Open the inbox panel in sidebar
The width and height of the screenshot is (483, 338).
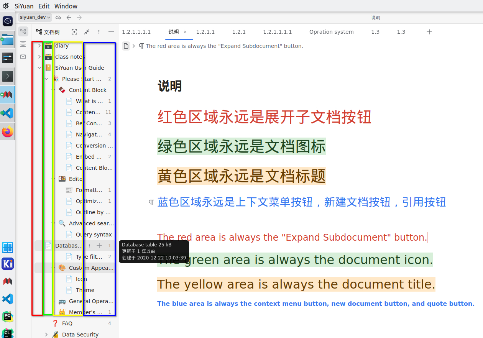23,57
